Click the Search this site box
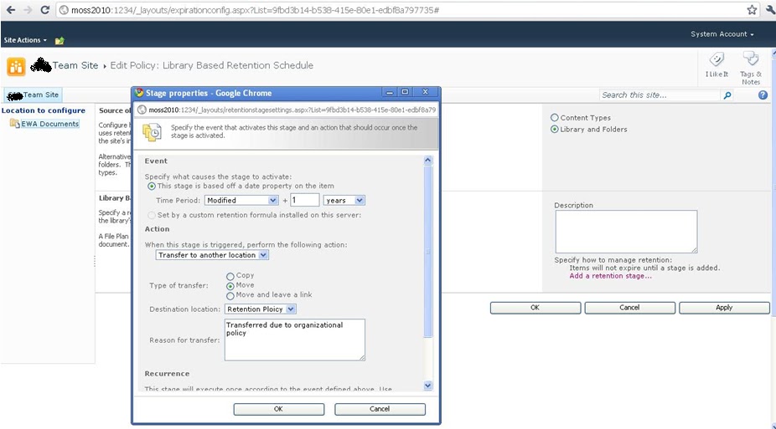 pos(660,94)
